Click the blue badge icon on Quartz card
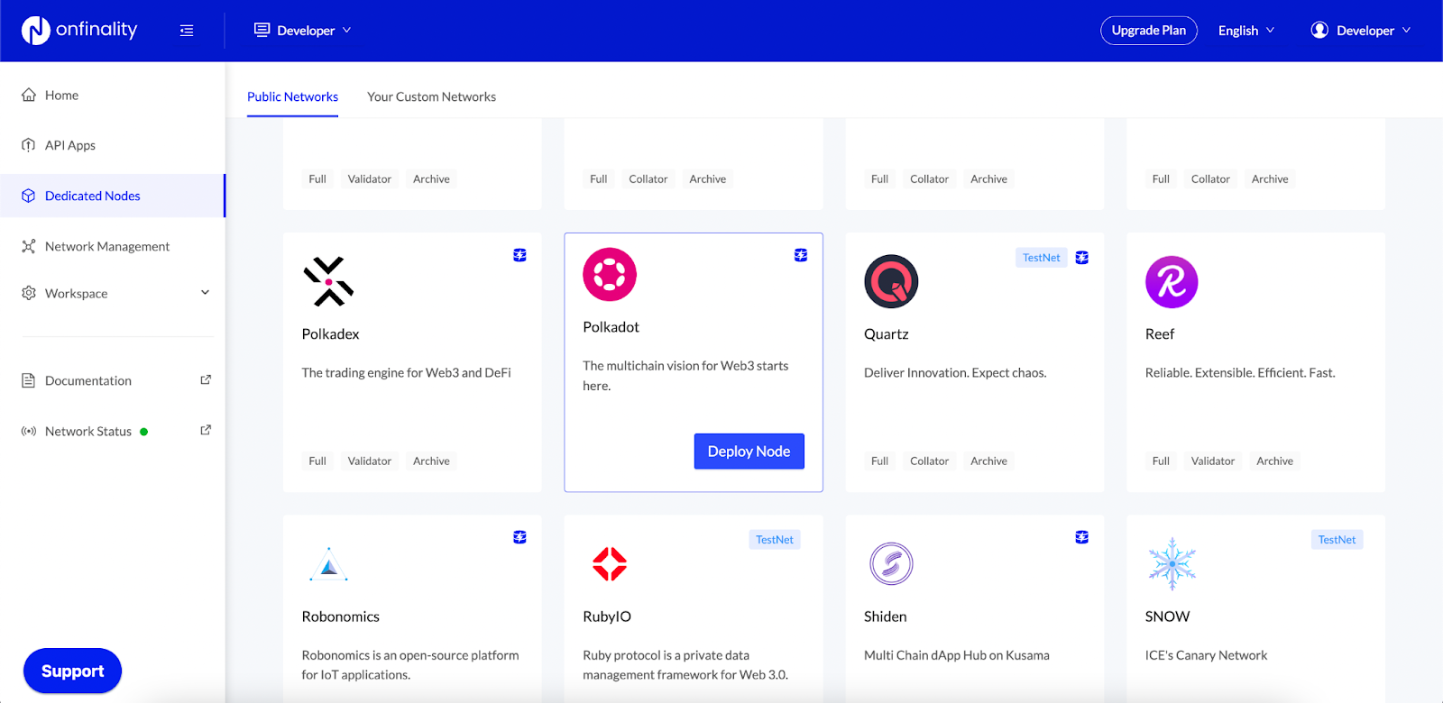 [x=1082, y=258]
